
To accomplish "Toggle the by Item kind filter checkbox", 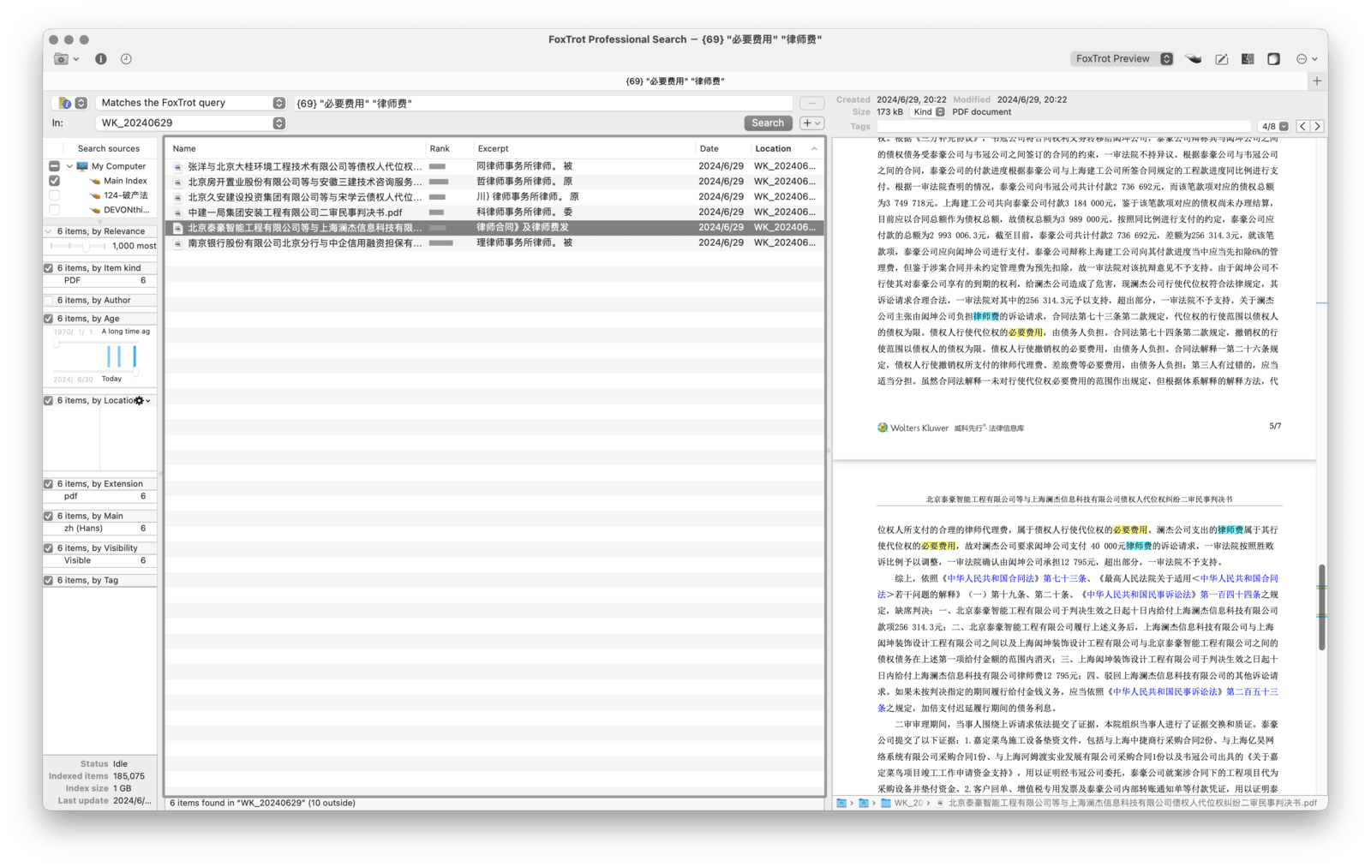I will 49,268.
